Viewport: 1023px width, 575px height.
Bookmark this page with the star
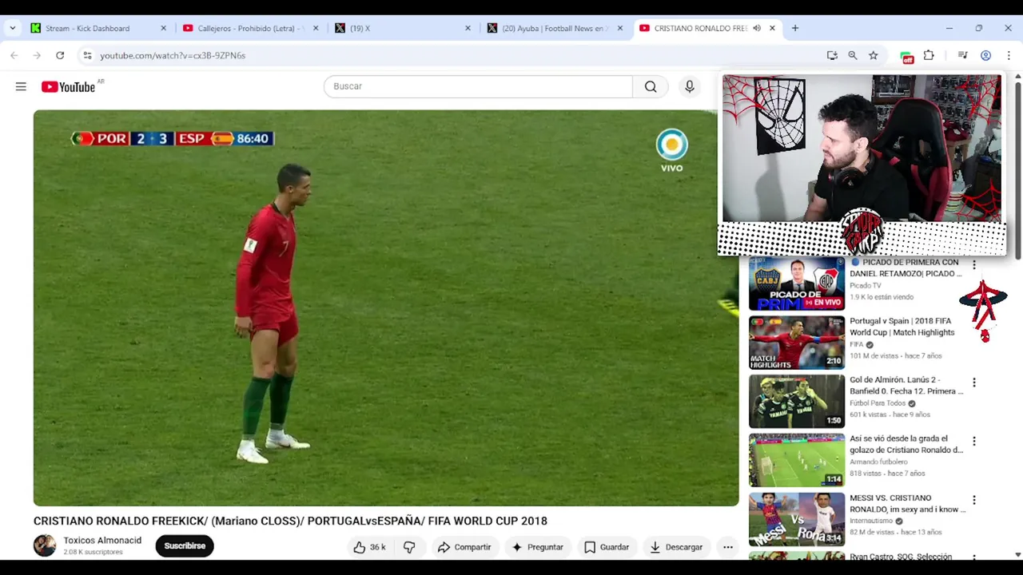pos(874,55)
